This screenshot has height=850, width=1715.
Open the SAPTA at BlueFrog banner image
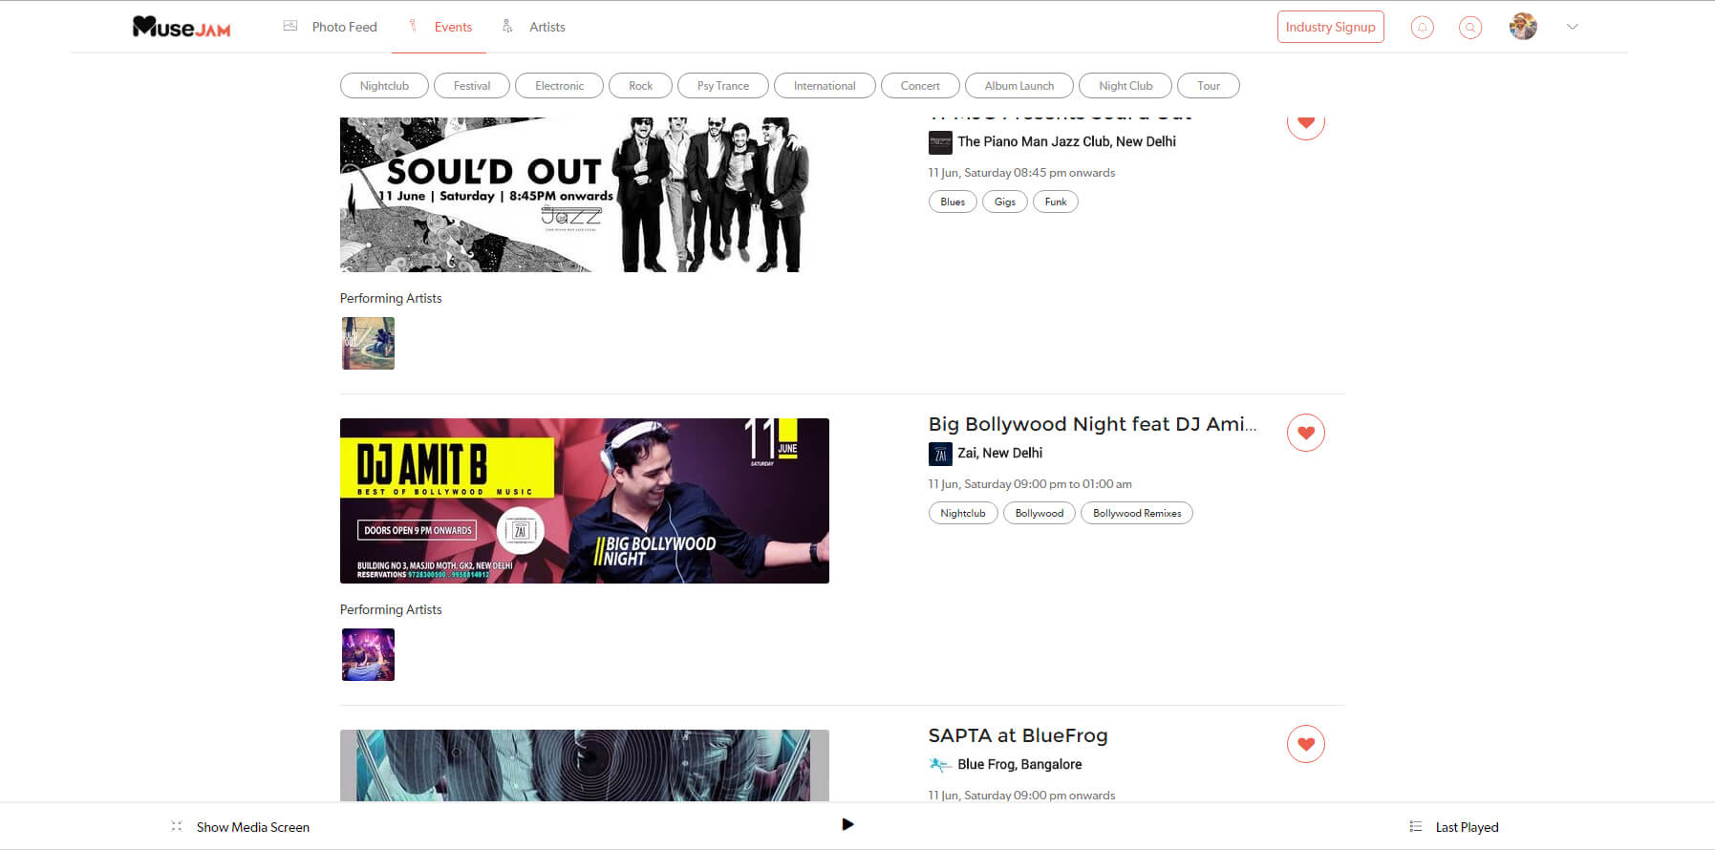pyautogui.click(x=584, y=766)
